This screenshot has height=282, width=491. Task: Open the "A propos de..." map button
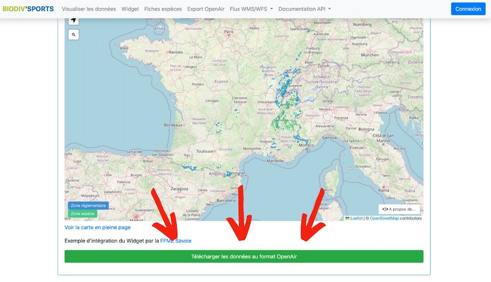tap(399, 209)
